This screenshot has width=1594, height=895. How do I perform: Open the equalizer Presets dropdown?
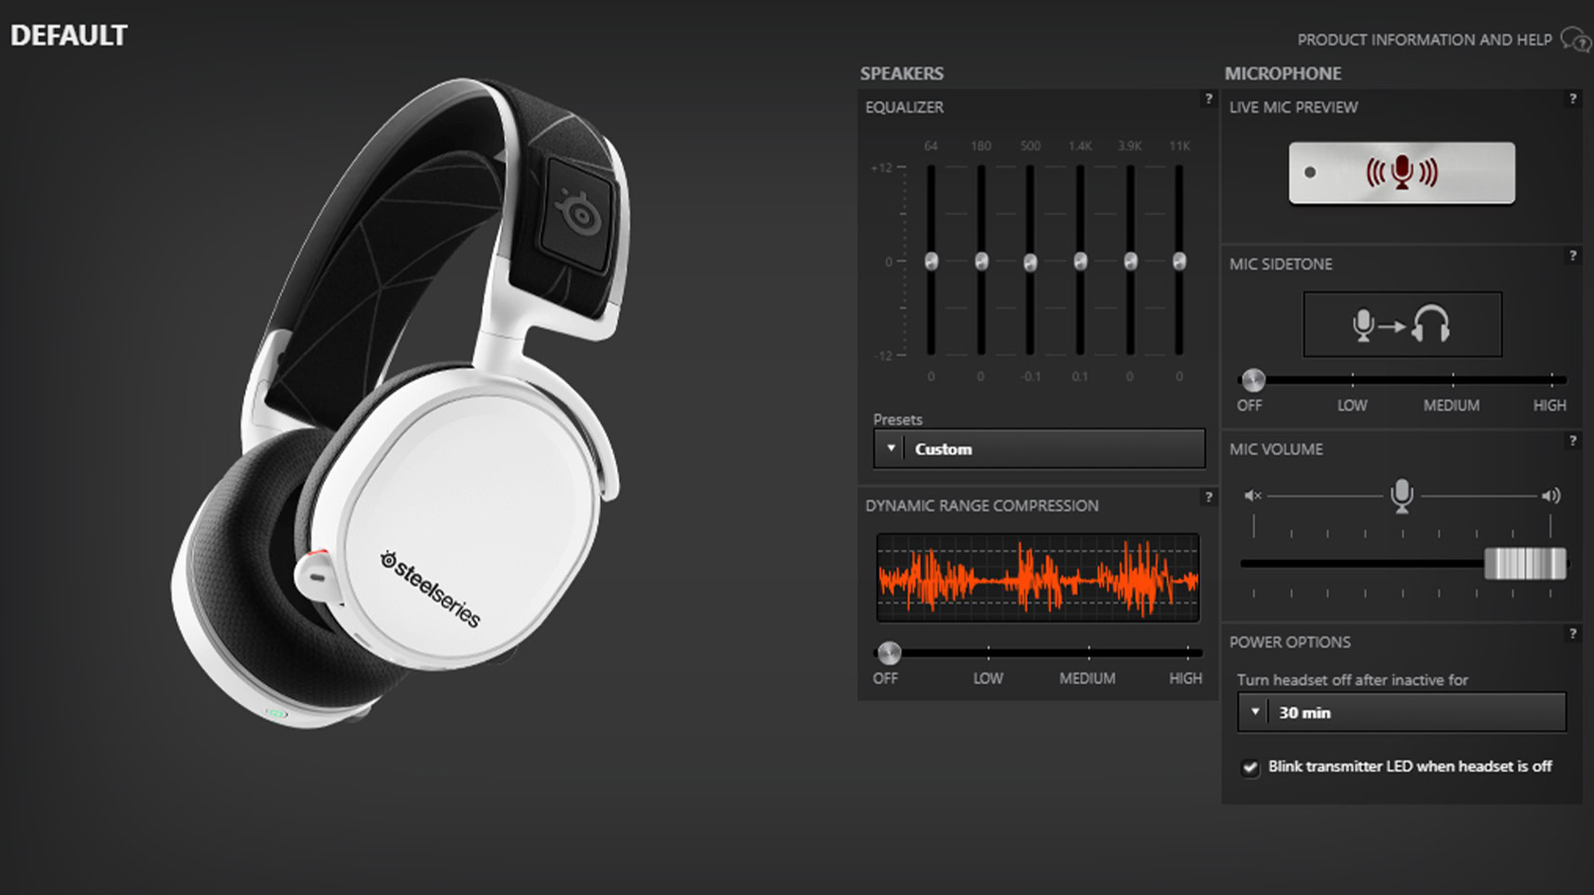point(1039,448)
